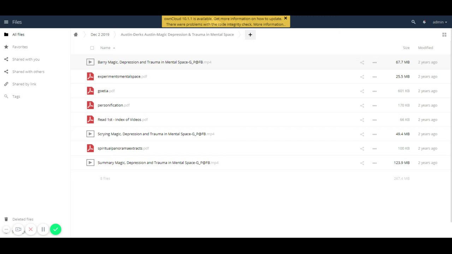452x254 pixels.
Task: Click PDF icon of experimentsmentalspace
Action: tap(90, 77)
